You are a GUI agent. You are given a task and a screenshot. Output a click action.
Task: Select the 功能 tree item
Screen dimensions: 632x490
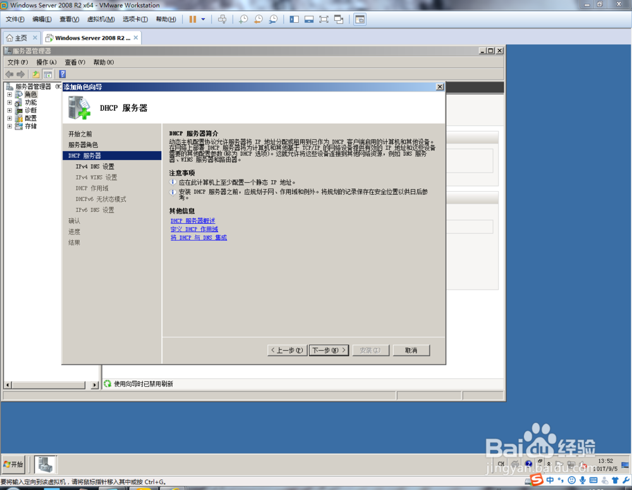tap(30, 102)
